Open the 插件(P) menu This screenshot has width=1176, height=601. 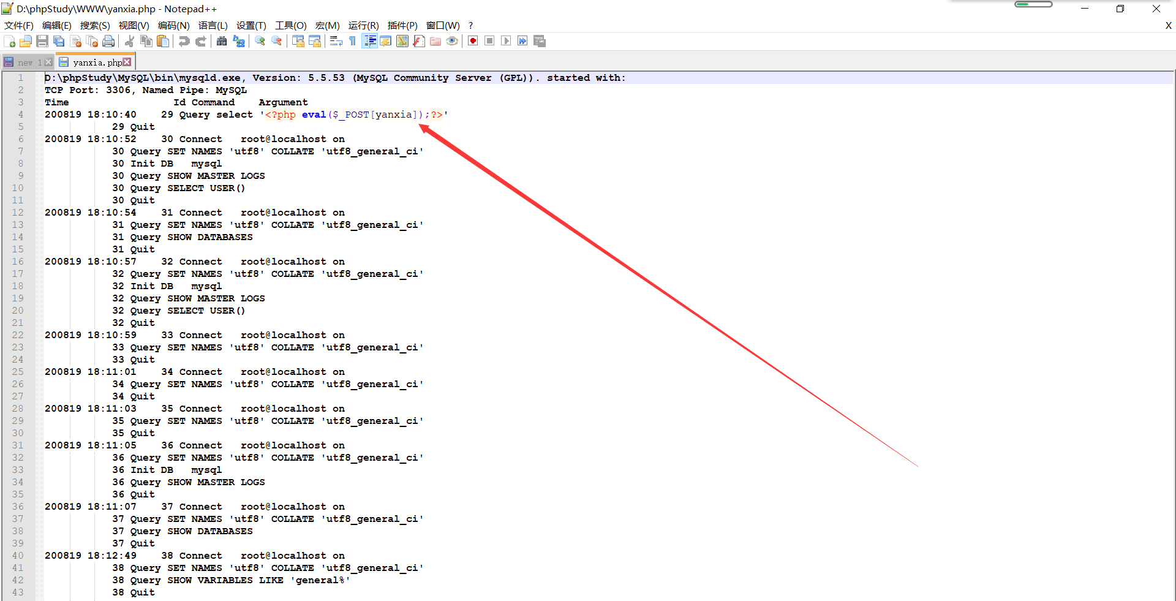click(x=402, y=25)
